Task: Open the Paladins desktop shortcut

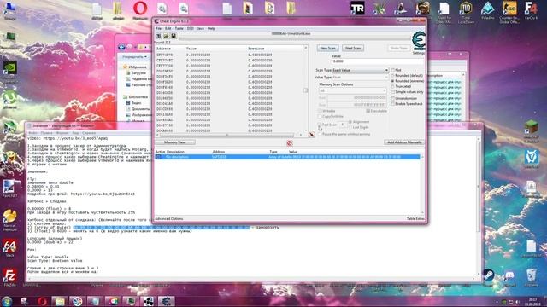Action: 488,9
